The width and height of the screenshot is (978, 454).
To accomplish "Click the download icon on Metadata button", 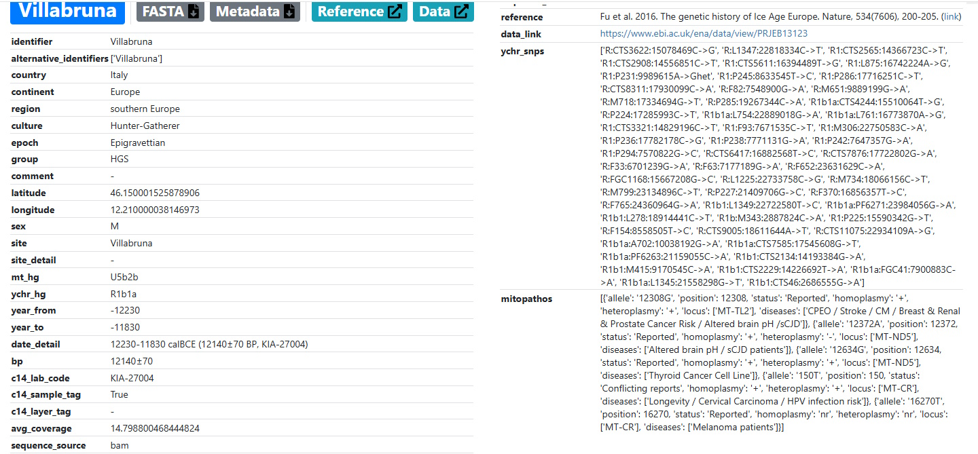I will click(x=290, y=12).
